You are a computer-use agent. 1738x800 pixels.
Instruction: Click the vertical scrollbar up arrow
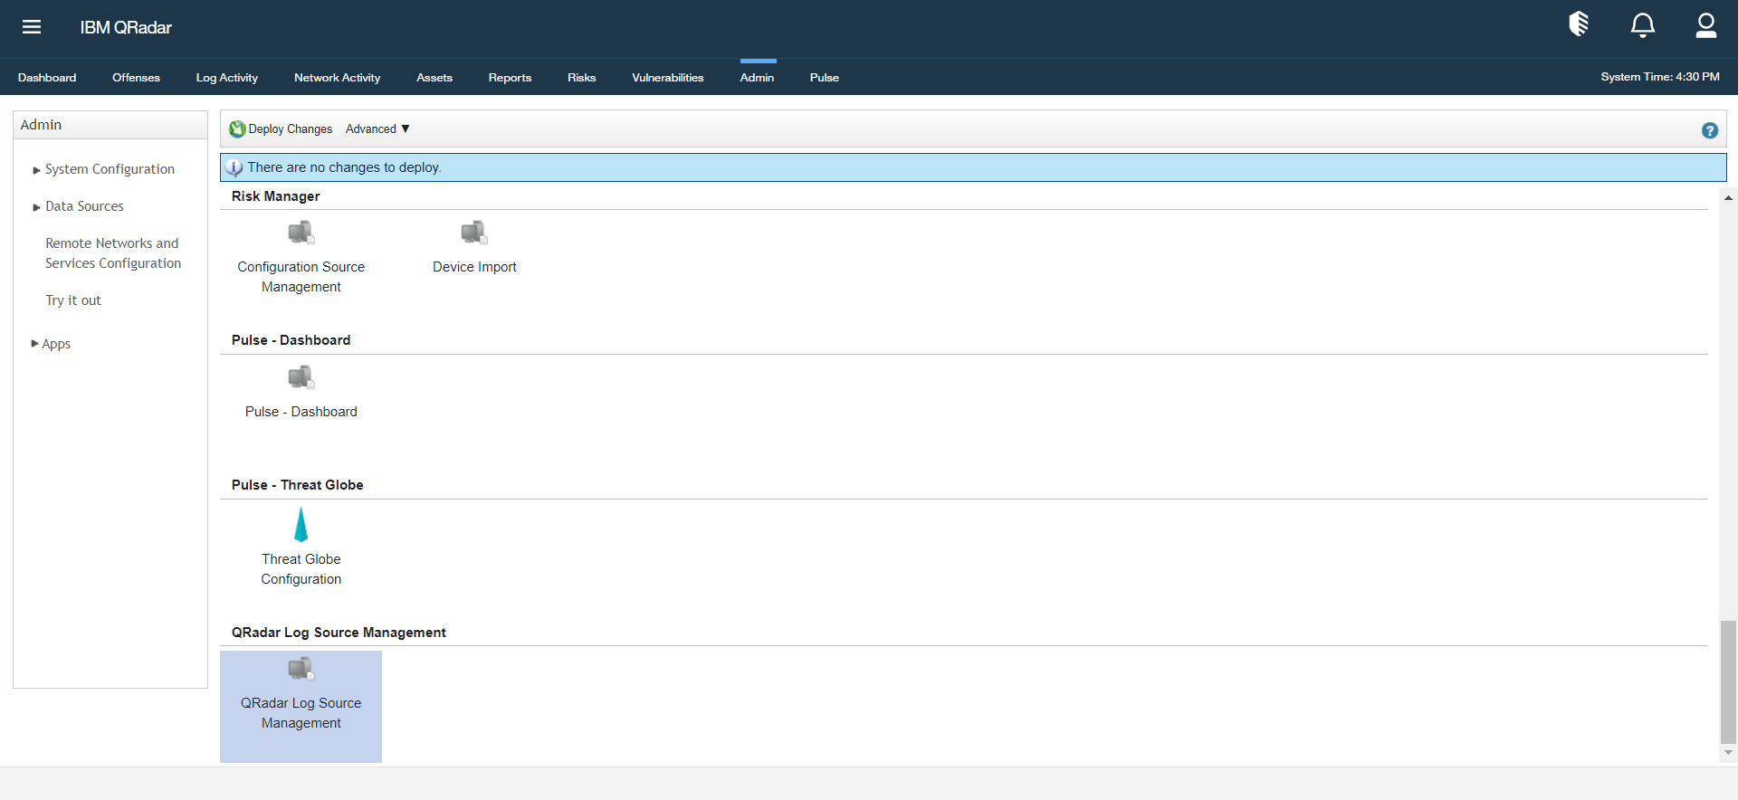coord(1728,197)
